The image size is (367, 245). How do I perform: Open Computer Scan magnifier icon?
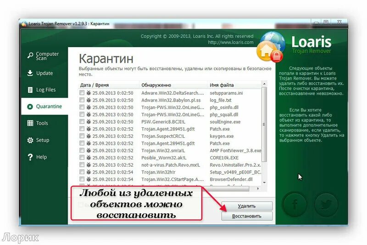(30, 55)
